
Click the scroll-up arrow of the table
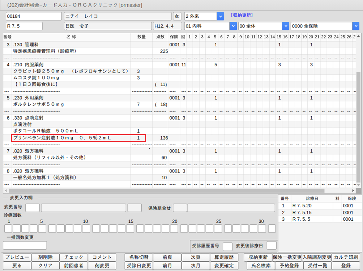pos(358,37)
